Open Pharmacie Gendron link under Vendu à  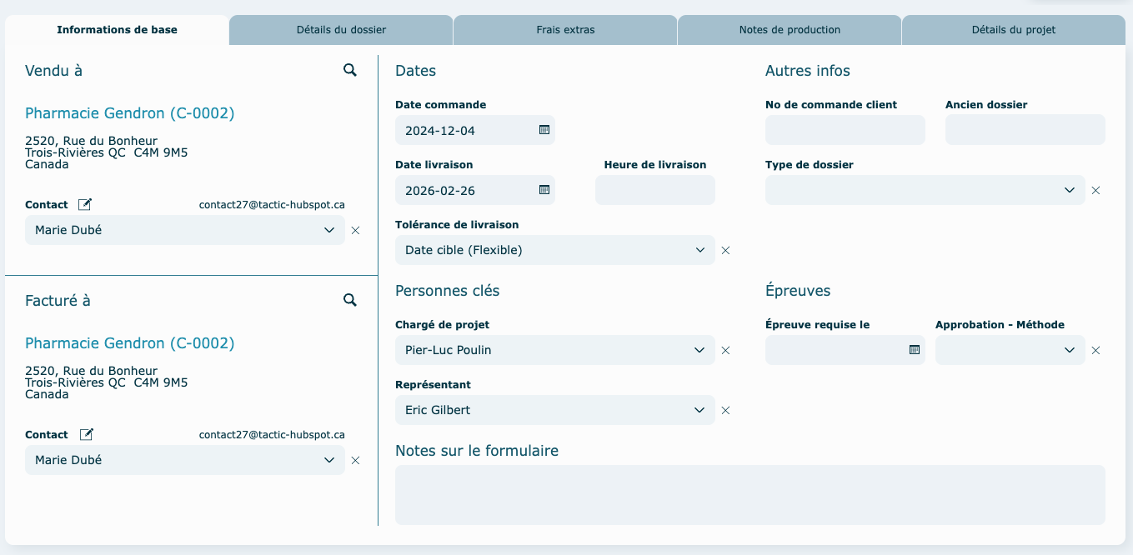click(129, 113)
